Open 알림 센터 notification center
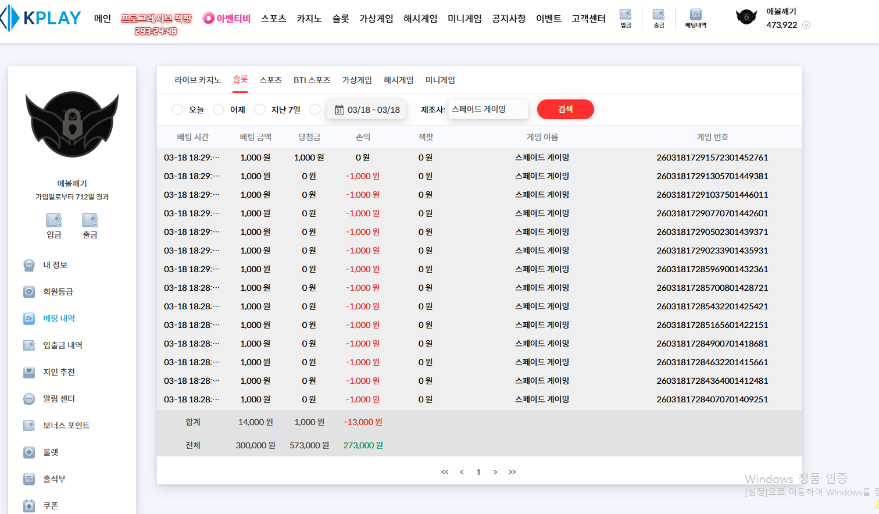879x514 pixels. click(x=59, y=399)
